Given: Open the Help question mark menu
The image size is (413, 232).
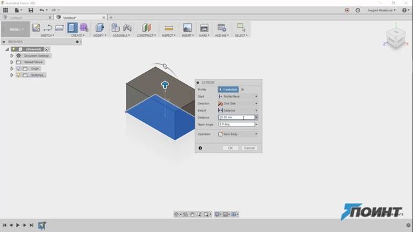Looking at the screenshot, I should [405, 10].
